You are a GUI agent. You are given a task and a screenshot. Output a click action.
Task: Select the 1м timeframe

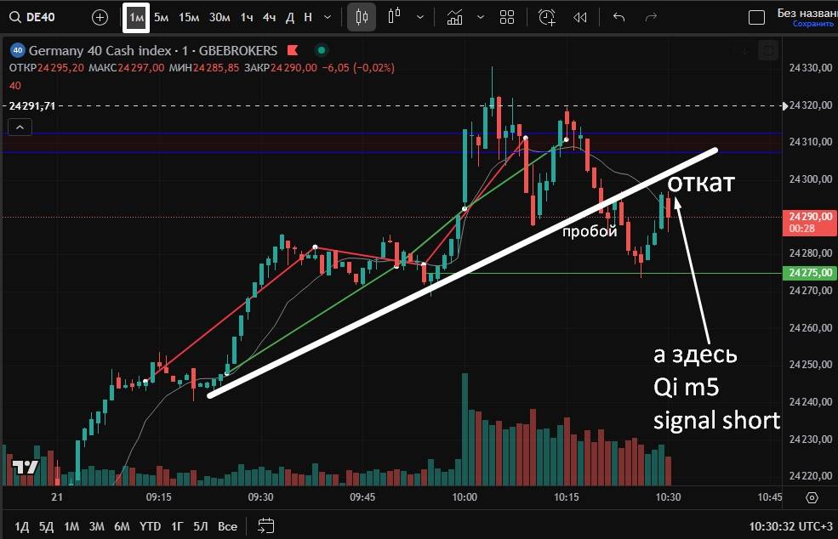pos(136,18)
